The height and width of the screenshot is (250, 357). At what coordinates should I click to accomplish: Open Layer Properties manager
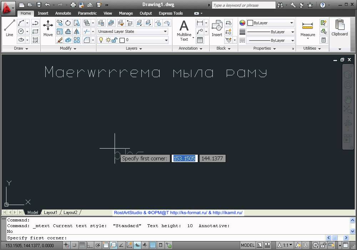(x=101, y=23)
